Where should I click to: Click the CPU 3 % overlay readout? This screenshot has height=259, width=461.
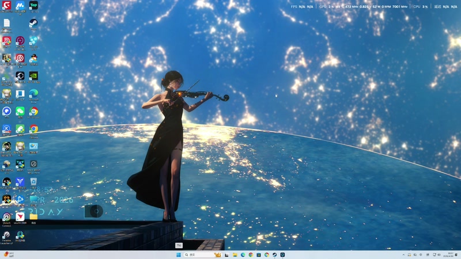pos(421,6)
